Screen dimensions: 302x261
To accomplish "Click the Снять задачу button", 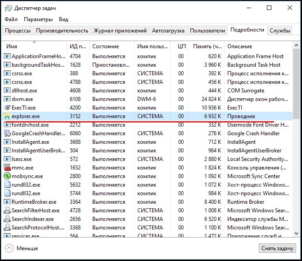I will tap(277, 248).
